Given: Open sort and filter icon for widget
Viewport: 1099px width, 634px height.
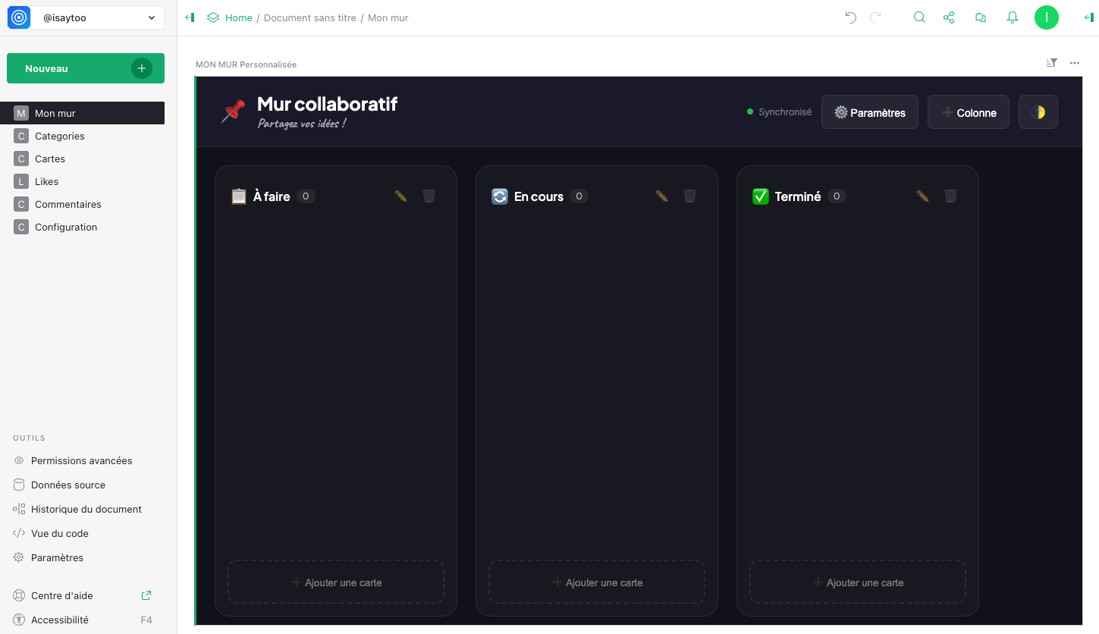Looking at the screenshot, I should point(1051,63).
